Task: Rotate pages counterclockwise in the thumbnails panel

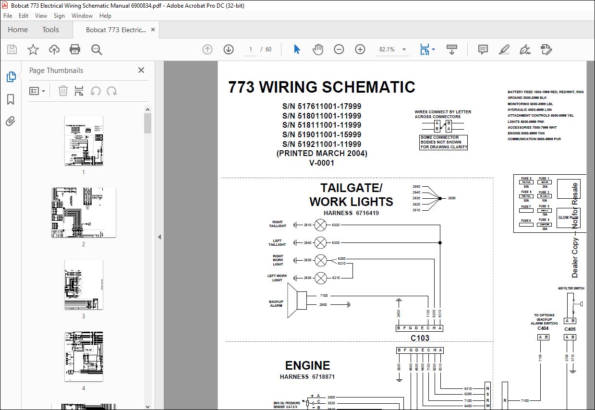Action: (x=96, y=91)
